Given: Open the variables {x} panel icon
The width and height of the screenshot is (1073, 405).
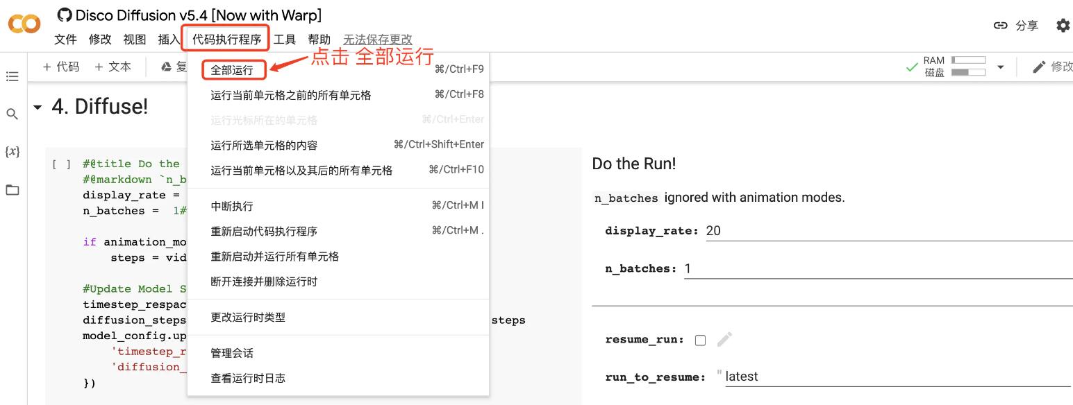Looking at the screenshot, I should [13, 151].
